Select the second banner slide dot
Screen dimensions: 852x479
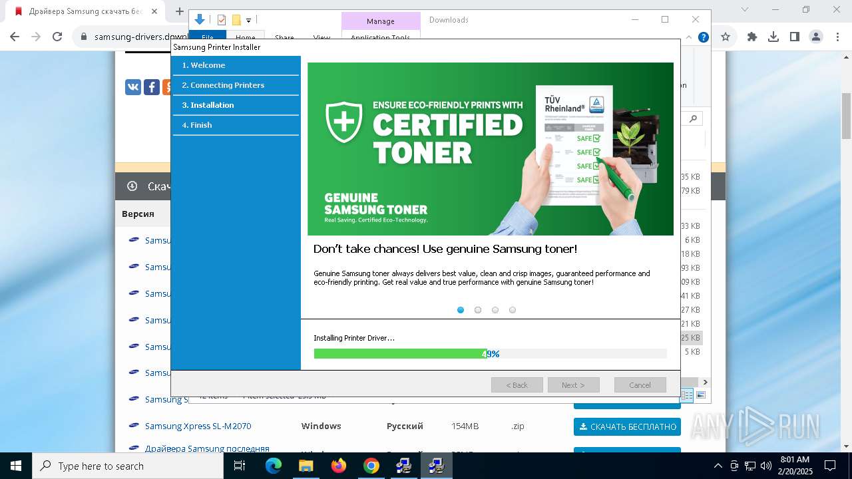(x=478, y=310)
